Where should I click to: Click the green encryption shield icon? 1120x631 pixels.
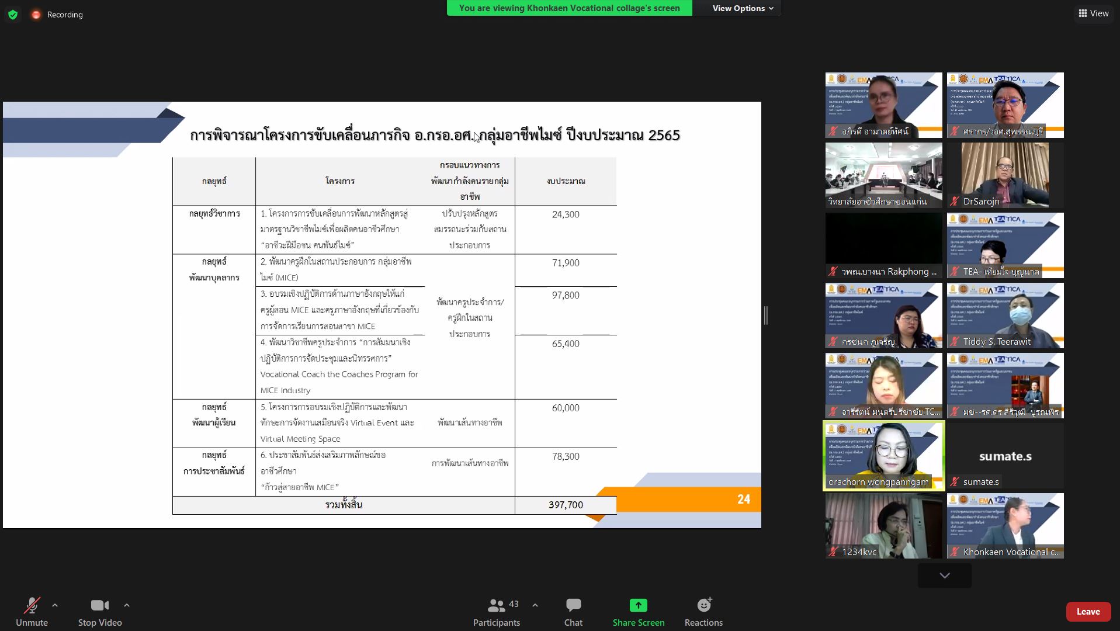tap(13, 15)
